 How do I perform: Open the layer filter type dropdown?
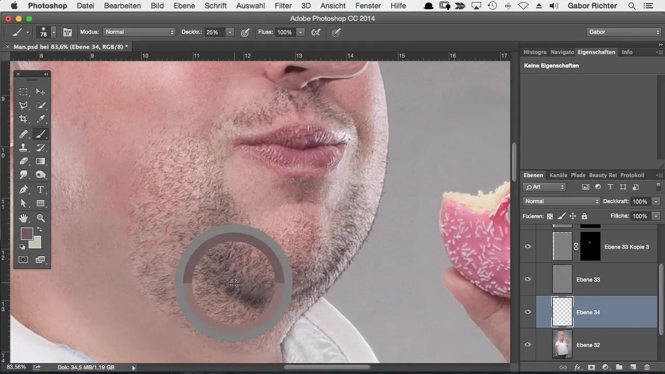tap(544, 187)
